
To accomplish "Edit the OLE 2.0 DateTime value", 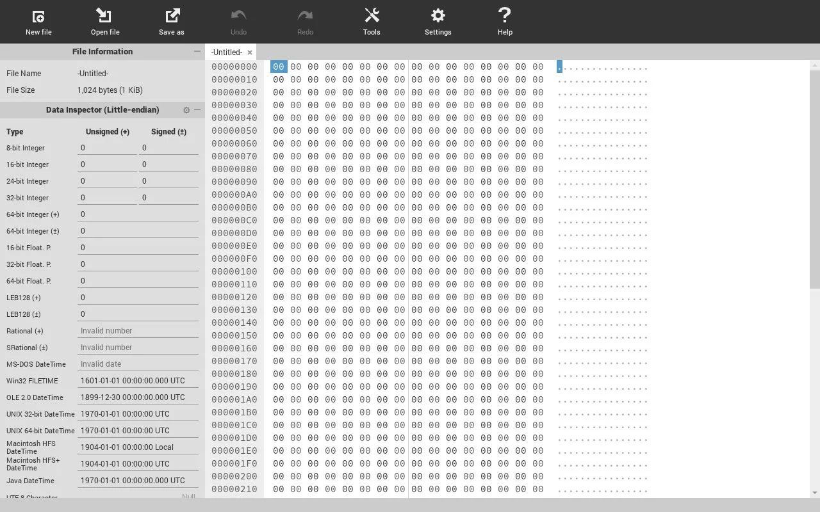I will click(x=138, y=397).
